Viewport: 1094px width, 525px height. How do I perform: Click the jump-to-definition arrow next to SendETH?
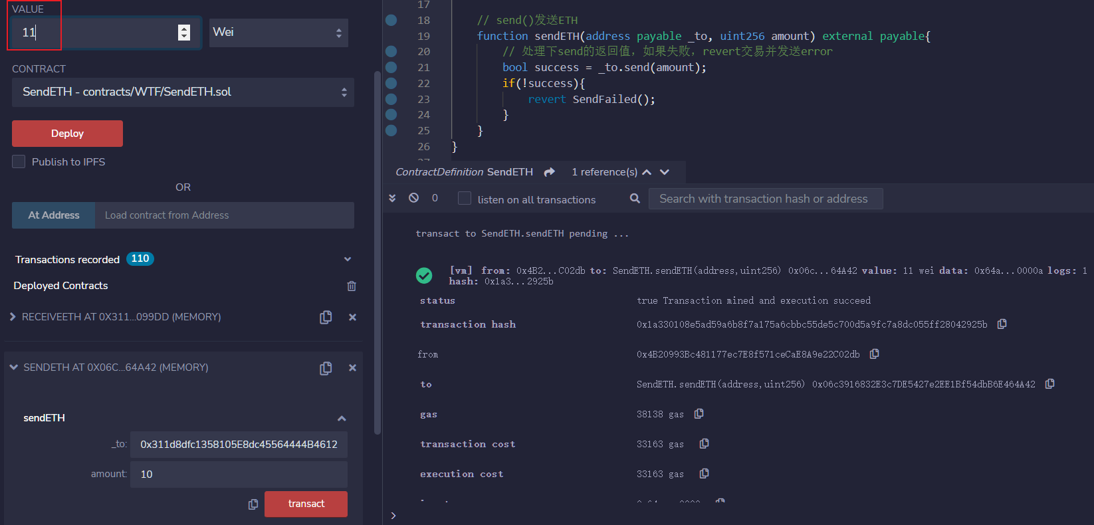[x=549, y=172]
